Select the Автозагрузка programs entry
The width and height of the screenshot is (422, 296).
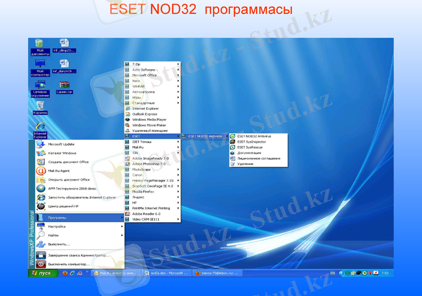[152, 92]
